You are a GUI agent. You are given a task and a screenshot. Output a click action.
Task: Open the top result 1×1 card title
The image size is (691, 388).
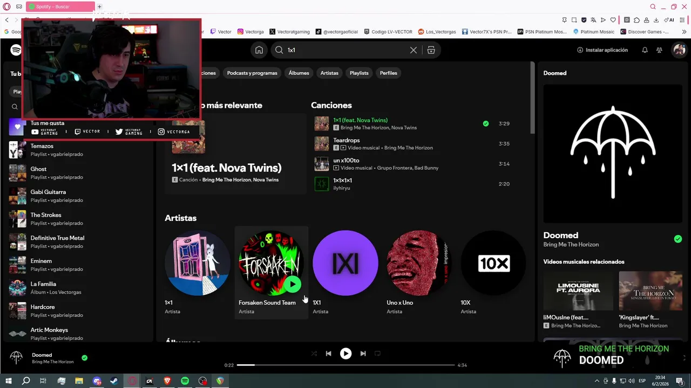(226, 168)
